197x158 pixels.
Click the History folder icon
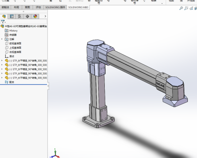tap(7, 31)
